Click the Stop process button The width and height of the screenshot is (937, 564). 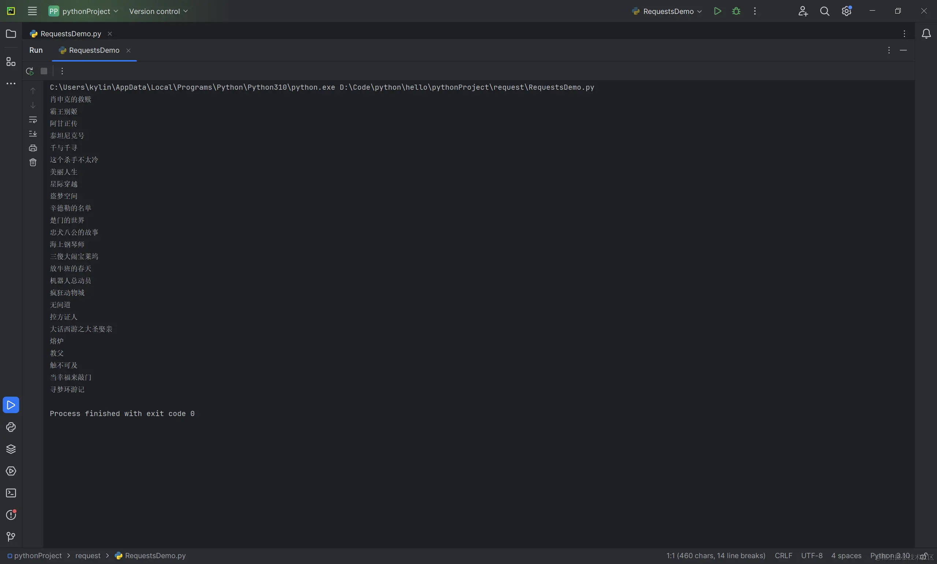44,71
